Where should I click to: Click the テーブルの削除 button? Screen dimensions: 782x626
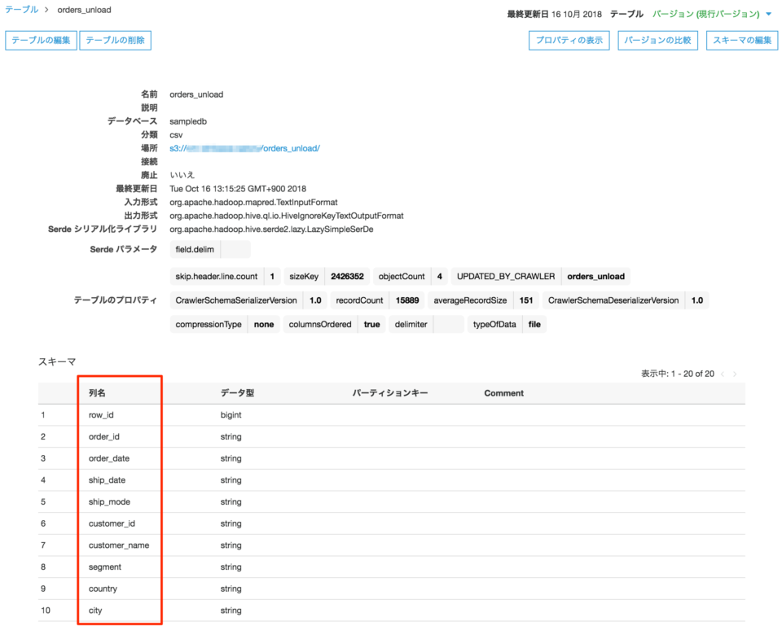click(x=115, y=41)
